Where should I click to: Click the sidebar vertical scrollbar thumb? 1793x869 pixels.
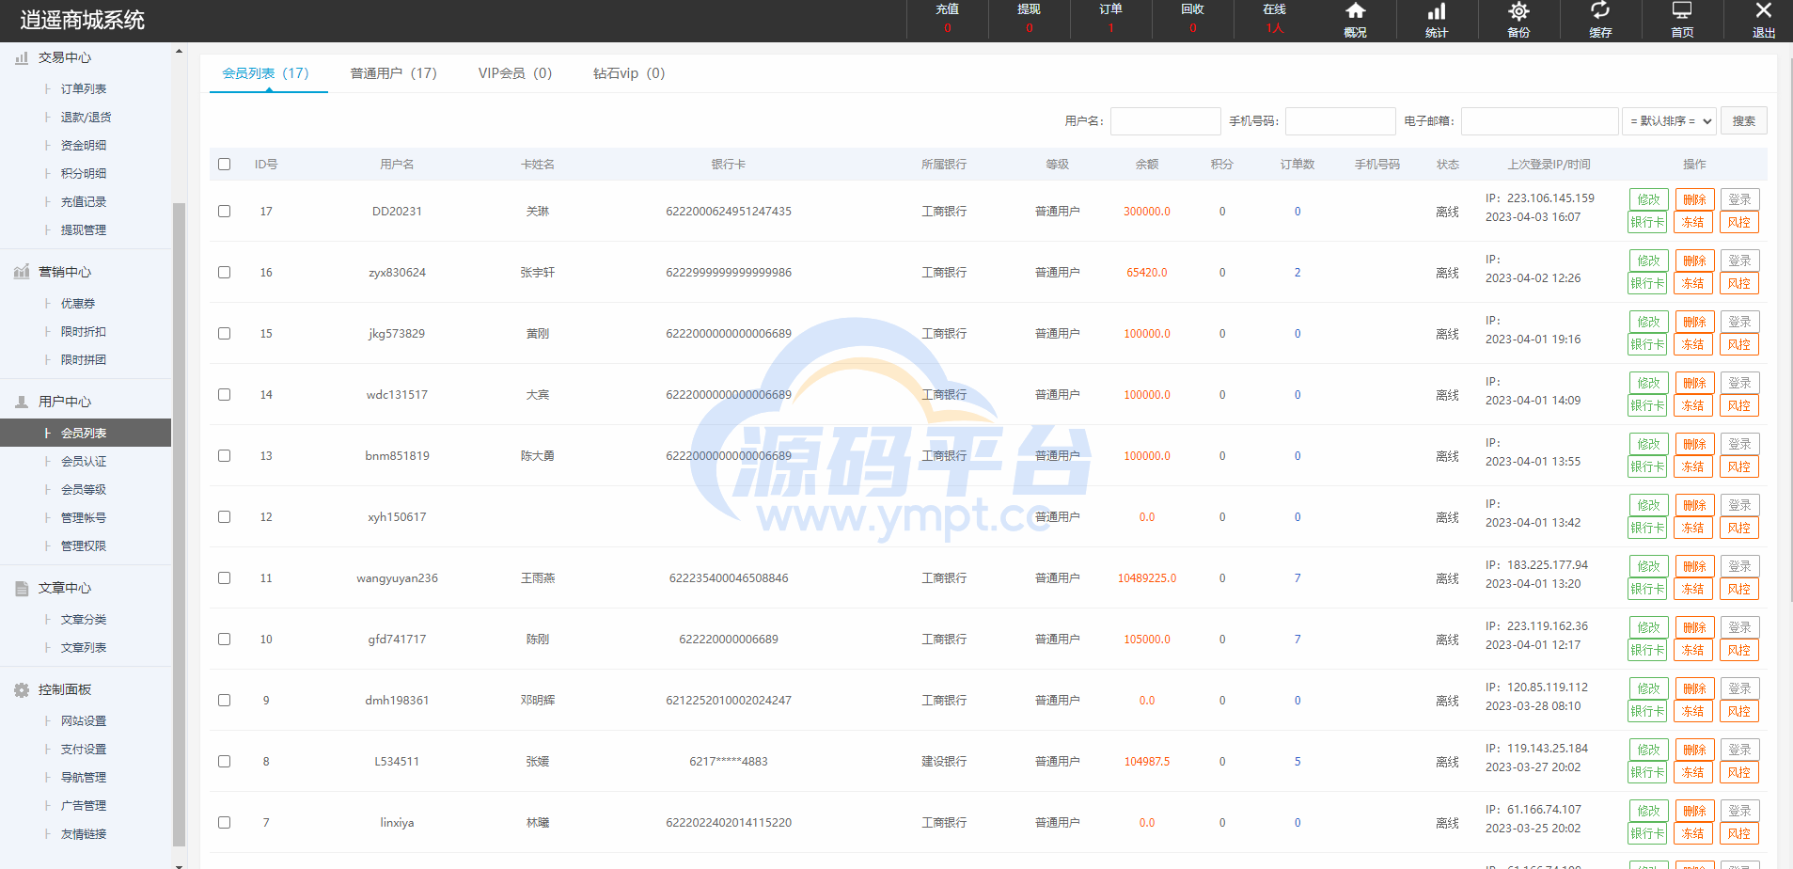coord(179,525)
